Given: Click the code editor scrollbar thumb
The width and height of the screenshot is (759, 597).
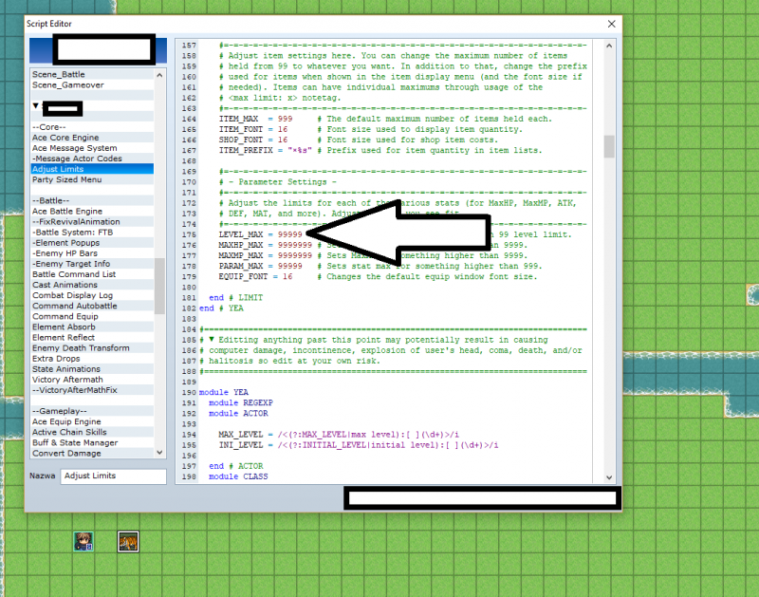Looking at the screenshot, I should [609, 146].
